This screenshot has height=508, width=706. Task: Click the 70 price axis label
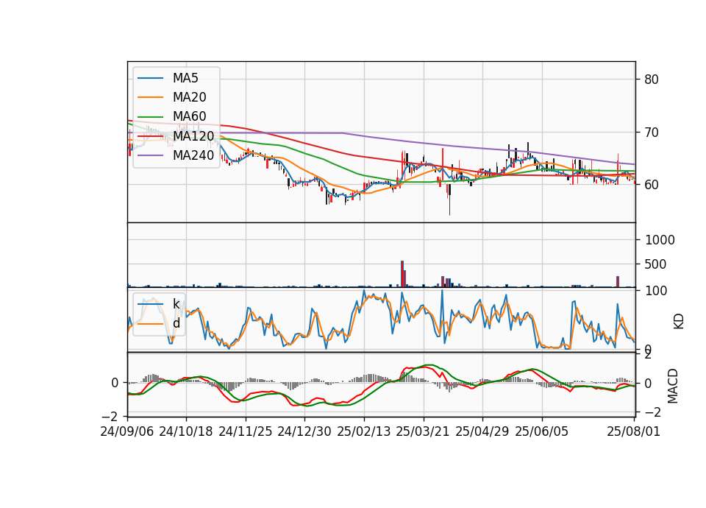click(652, 133)
